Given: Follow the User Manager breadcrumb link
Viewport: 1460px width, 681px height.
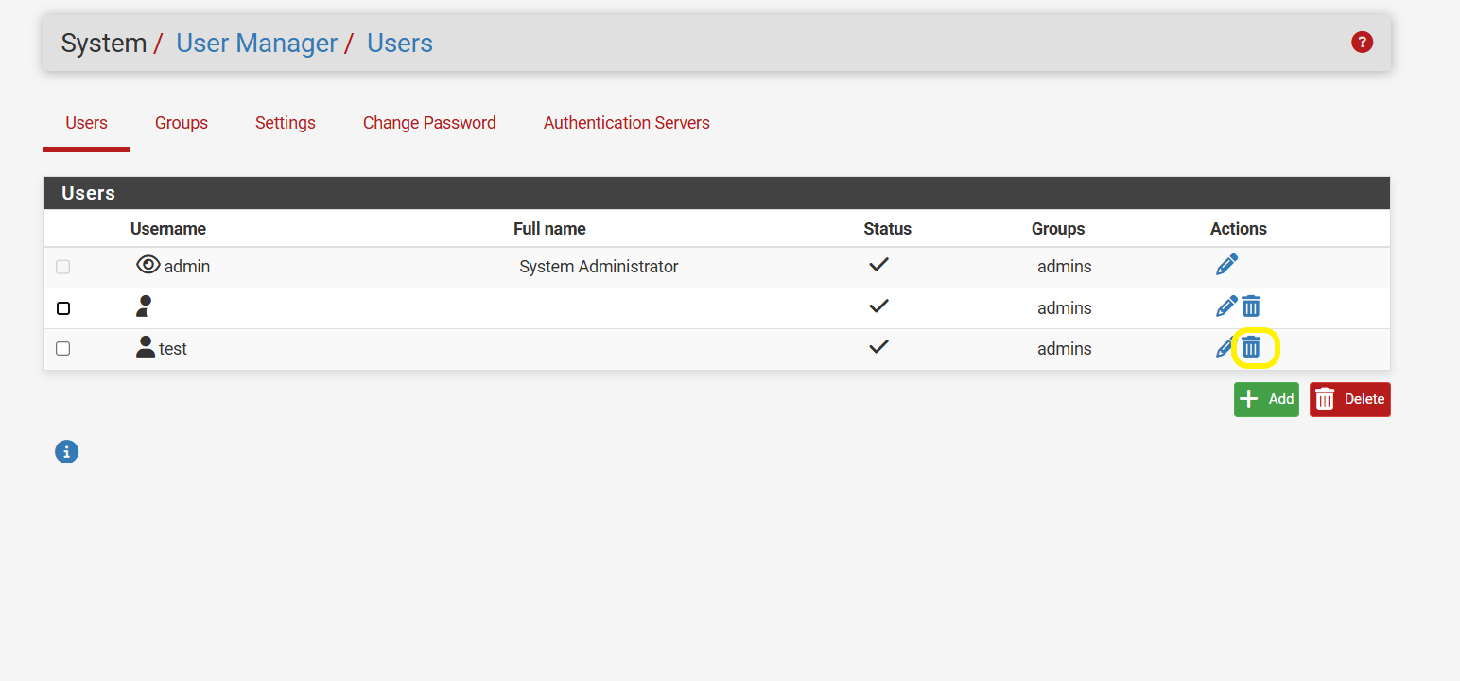Looking at the screenshot, I should click(x=256, y=44).
